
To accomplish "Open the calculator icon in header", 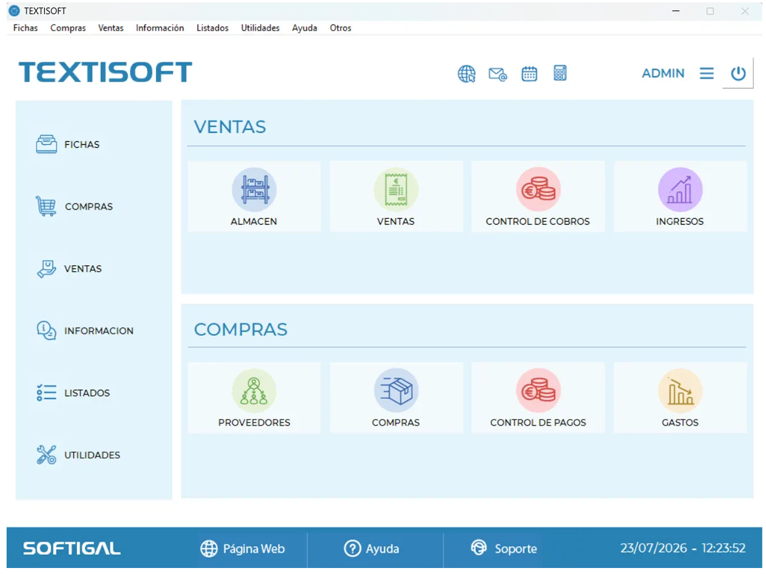I will click(560, 73).
